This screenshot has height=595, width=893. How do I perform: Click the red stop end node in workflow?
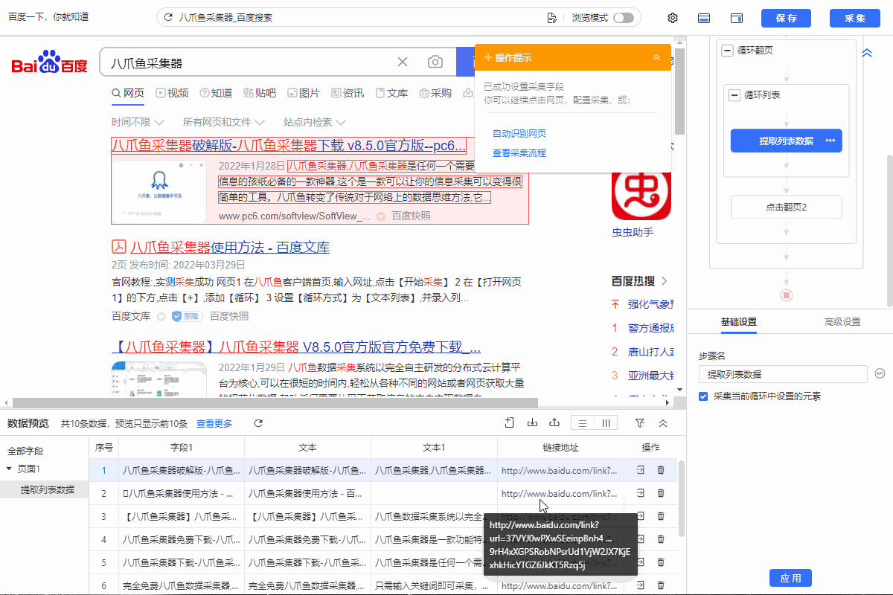pyautogui.click(x=786, y=295)
